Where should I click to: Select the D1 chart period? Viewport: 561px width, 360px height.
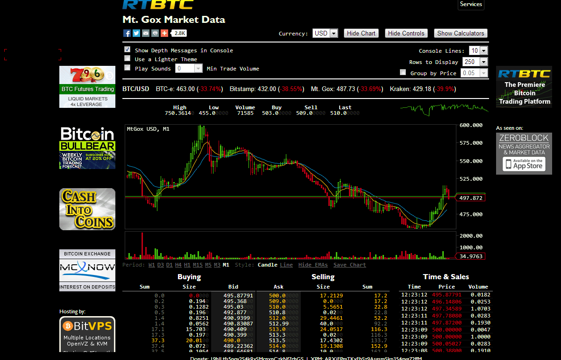point(170,265)
